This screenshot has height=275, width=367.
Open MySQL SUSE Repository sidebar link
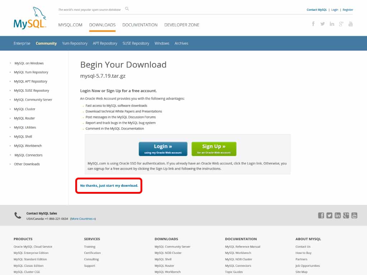coord(32,91)
